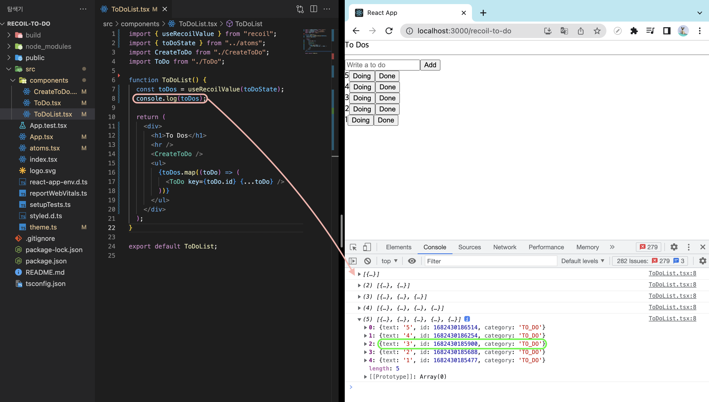709x402 pixels.
Task: Clear the console with the block icon
Action: tap(368, 261)
